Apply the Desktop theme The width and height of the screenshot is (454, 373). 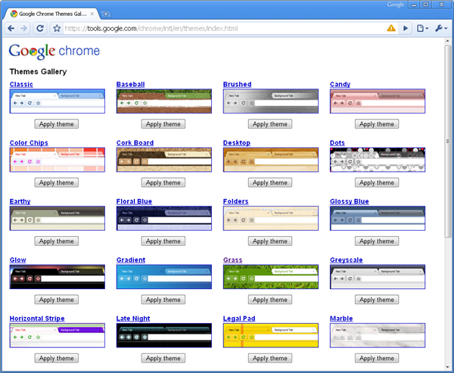tap(270, 182)
